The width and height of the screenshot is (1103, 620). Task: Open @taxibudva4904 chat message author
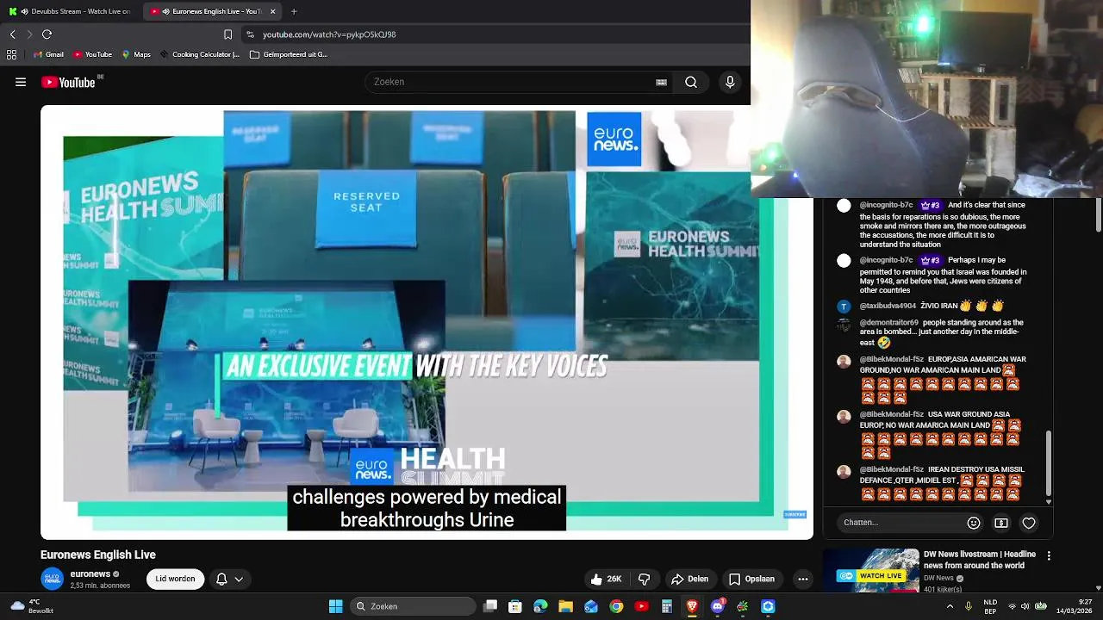tap(888, 306)
